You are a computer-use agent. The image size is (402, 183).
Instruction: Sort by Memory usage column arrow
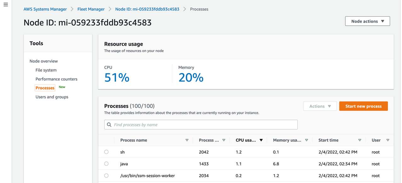point(306,140)
